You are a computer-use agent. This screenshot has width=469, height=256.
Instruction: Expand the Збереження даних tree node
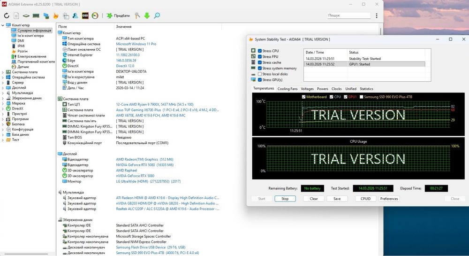[3, 98]
